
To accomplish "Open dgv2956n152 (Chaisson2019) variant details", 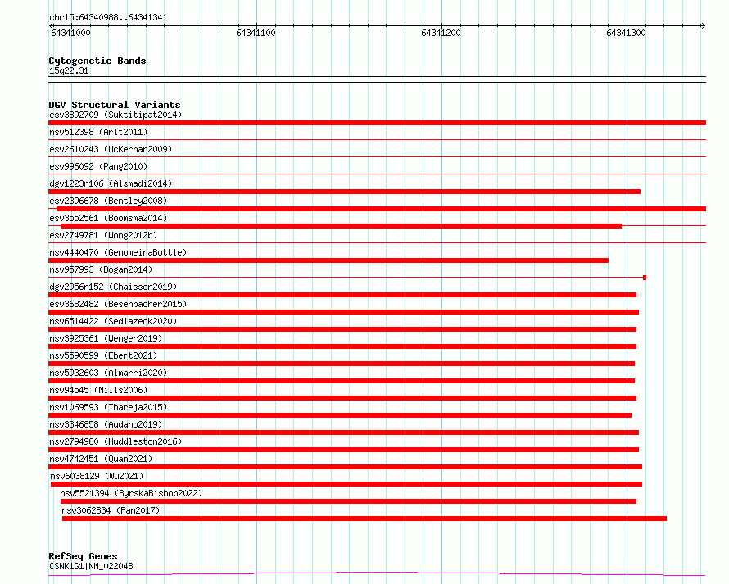I will 113,287.
